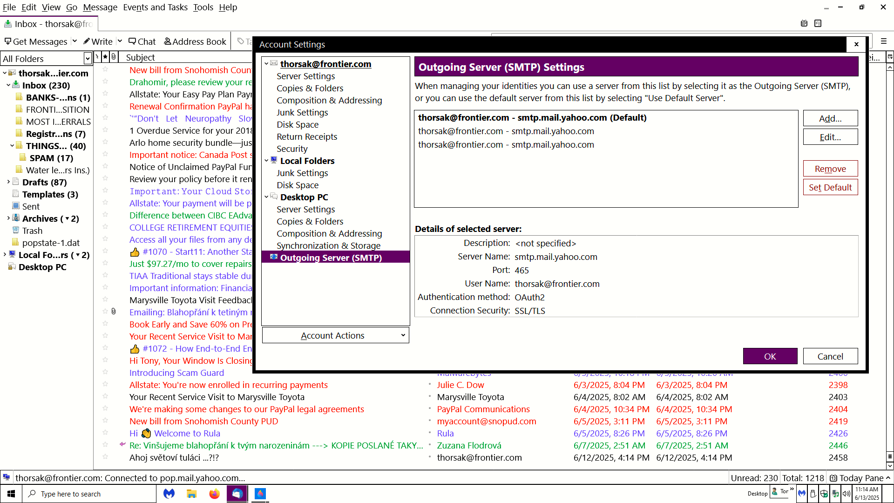Star the Renewal Confirmation PayPal message
This screenshot has height=503, width=894.
[x=105, y=105]
